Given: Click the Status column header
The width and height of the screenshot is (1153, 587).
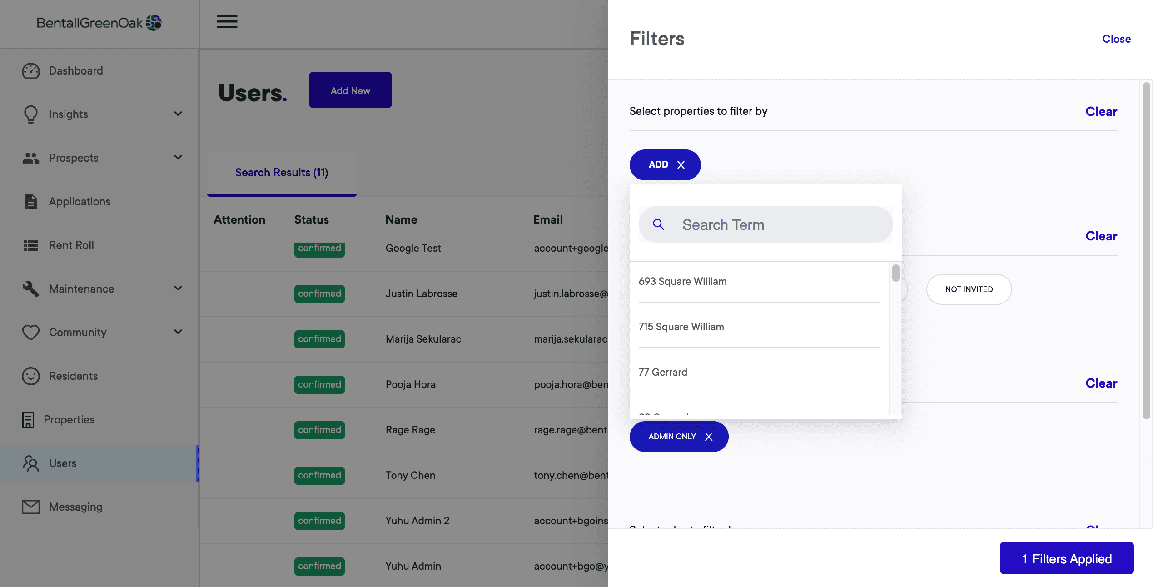Looking at the screenshot, I should click(311, 220).
